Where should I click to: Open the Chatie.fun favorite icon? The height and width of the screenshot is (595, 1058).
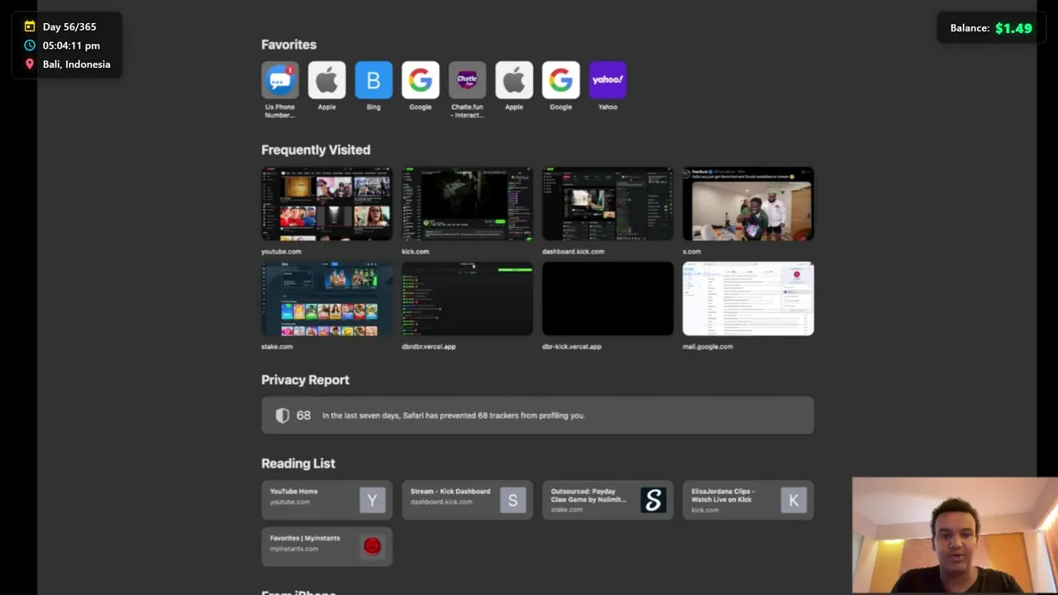pyautogui.click(x=467, y=80)
